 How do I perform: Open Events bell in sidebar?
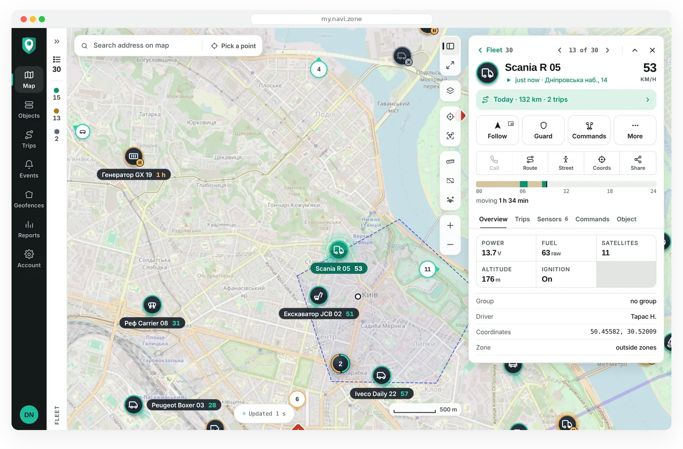29,169
